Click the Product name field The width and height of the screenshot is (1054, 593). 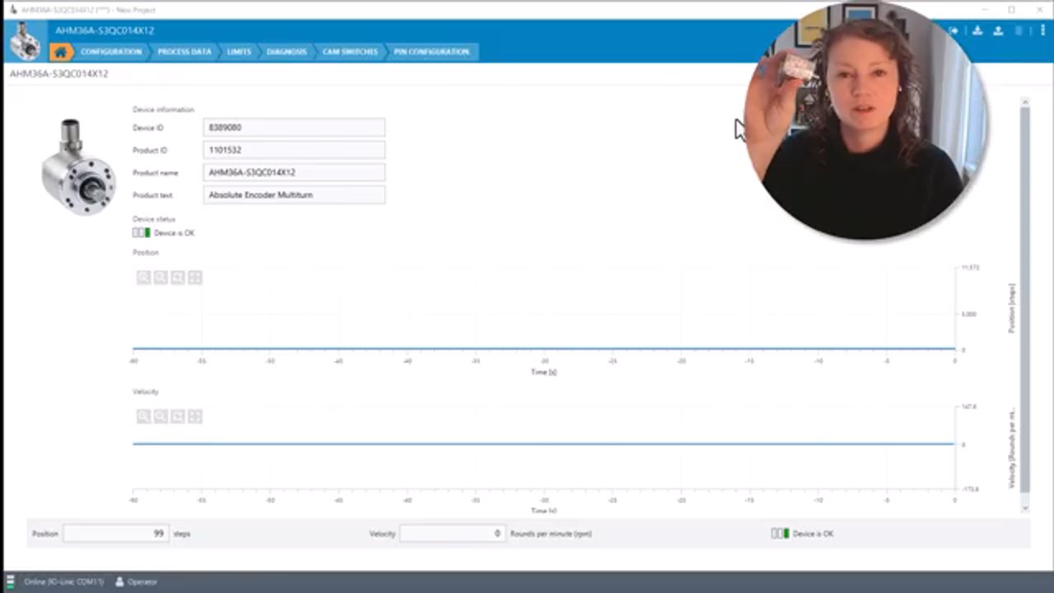tap(294, 173)
